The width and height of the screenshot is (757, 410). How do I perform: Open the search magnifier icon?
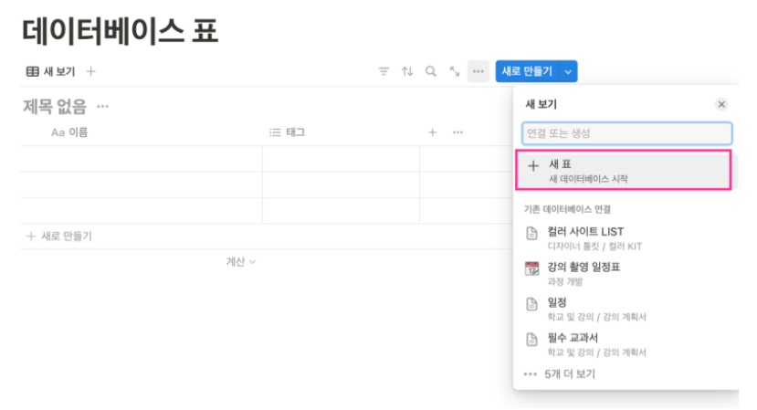click(x=431, y=71)
